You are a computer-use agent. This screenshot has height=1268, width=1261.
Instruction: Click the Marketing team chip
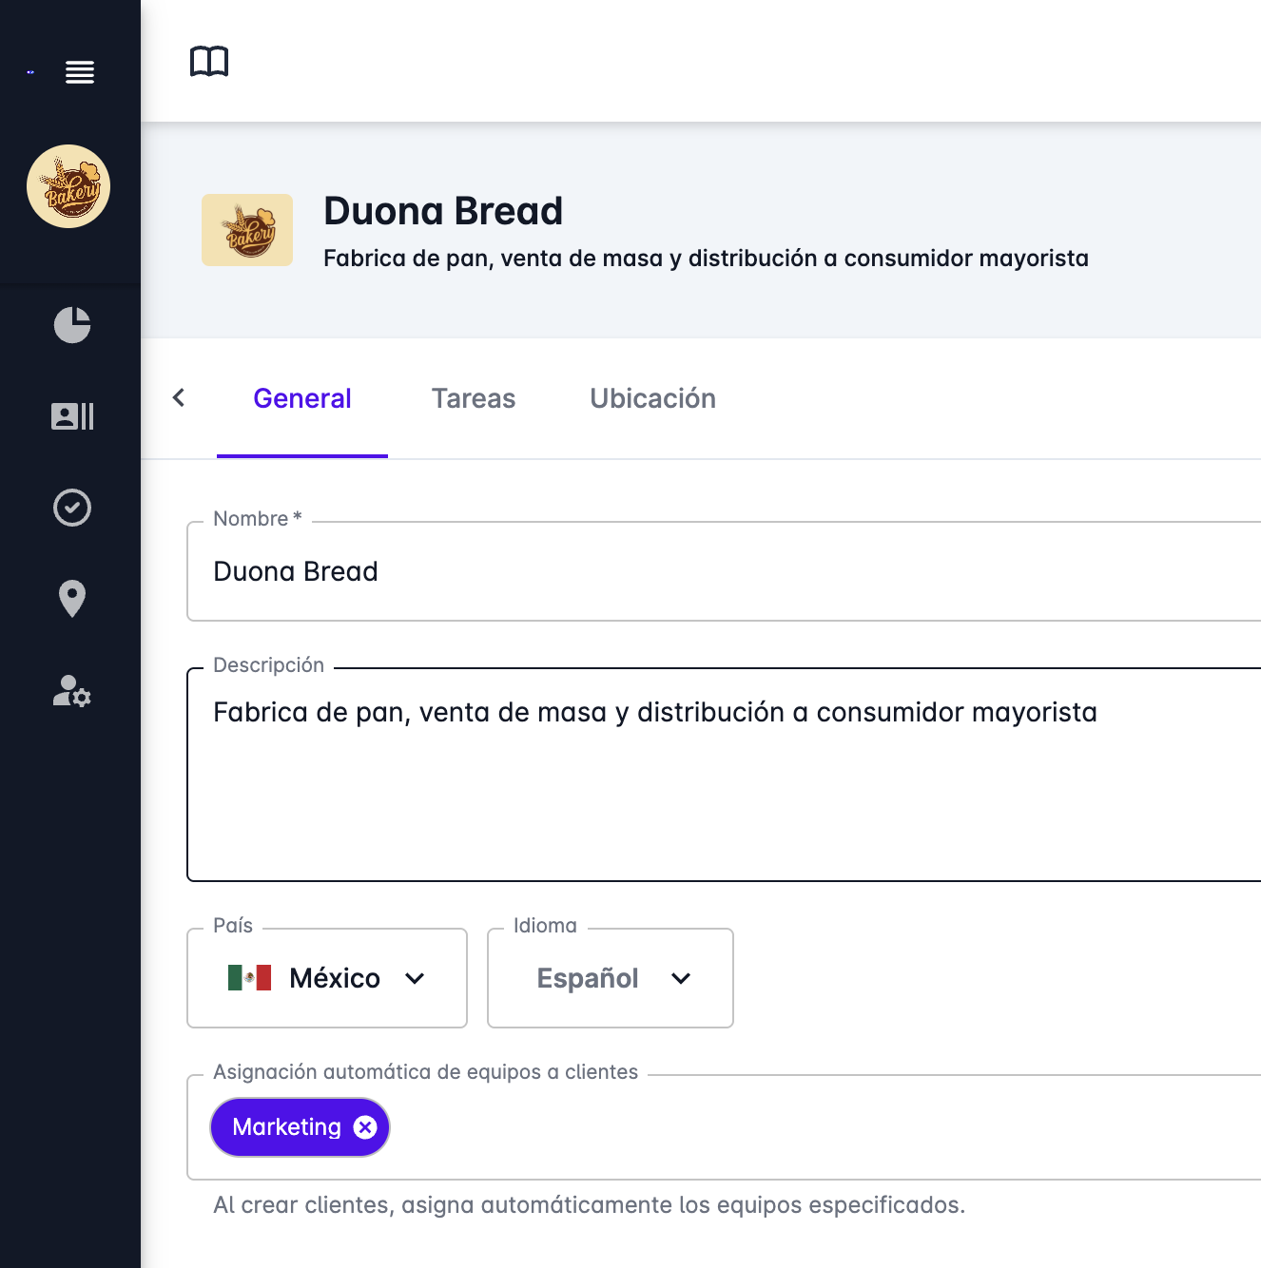coord(286,1127)
